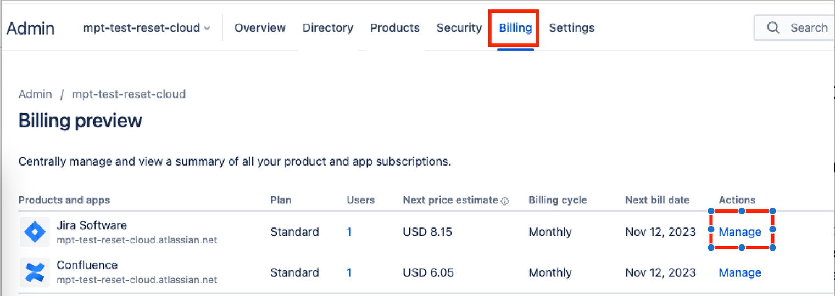The image size is (835, 296).
Task: Click Manage for Confluence
Action: tap(739, 272)
